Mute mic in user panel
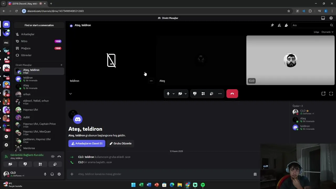The width and height of the screenshot is (336, 189). (x=45, y=174)
